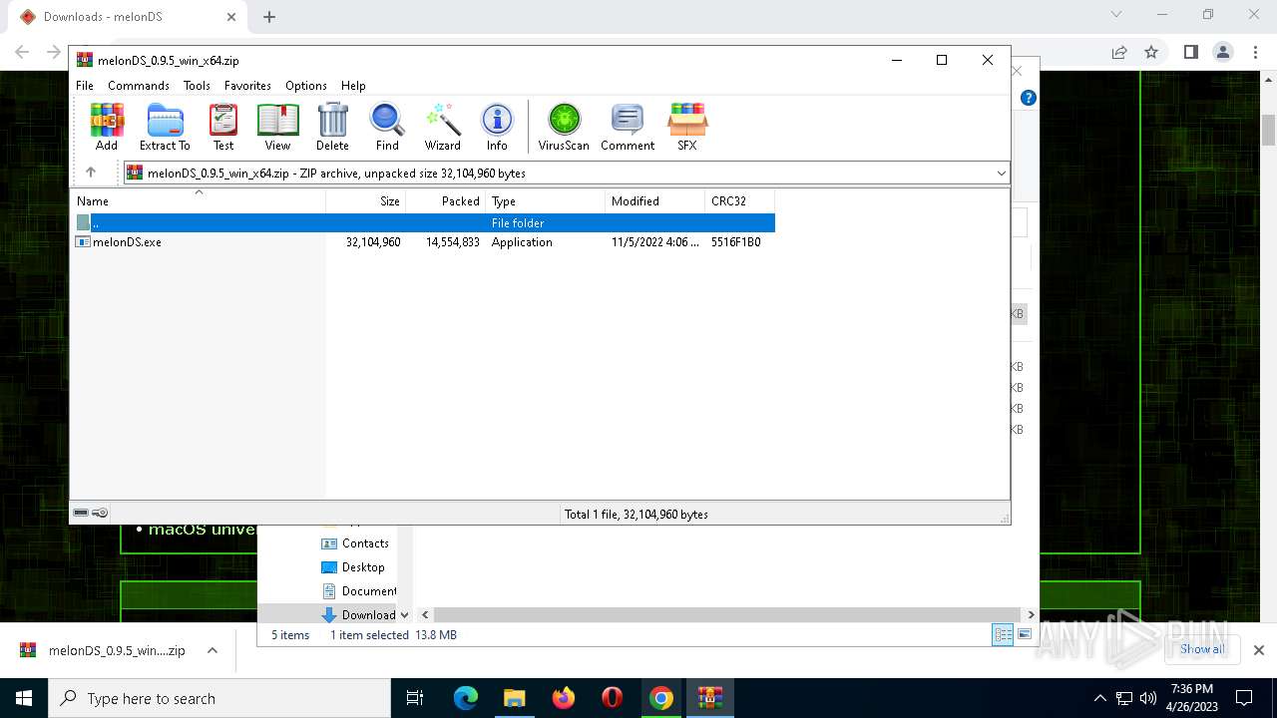Share this page icon in Chrome
The image size is (1277, 718).
point(1119,52)
